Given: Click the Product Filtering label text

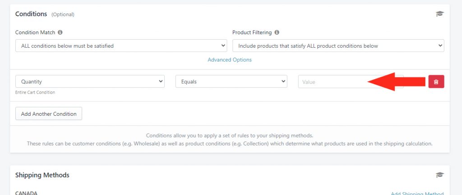Looking at the screenshot, I should click(x=252, y=32).
